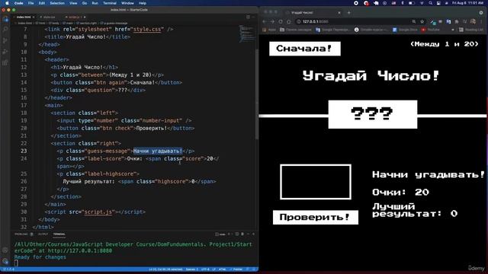Switch to the Output panel tab

point(43,234)
